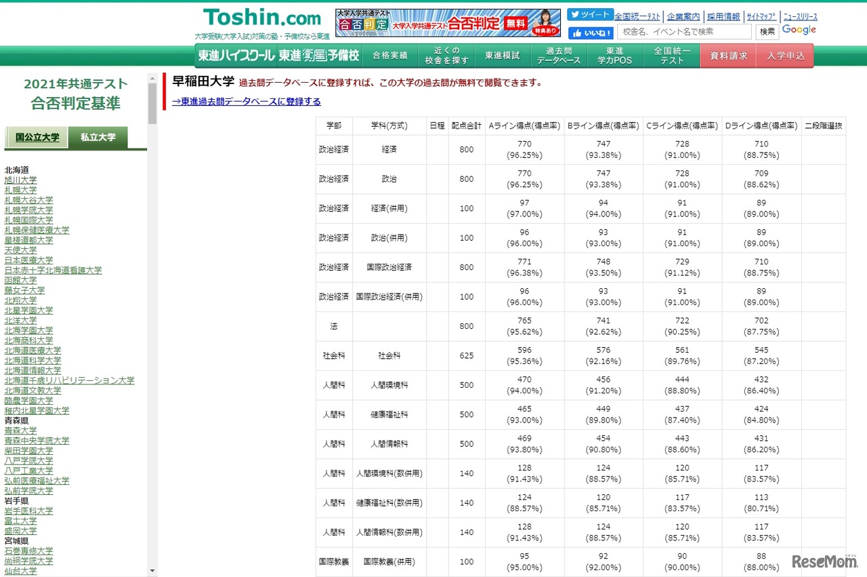867x577 pixels.
Task: Click the 入学申込 button
Action: (x=784, y=56)
